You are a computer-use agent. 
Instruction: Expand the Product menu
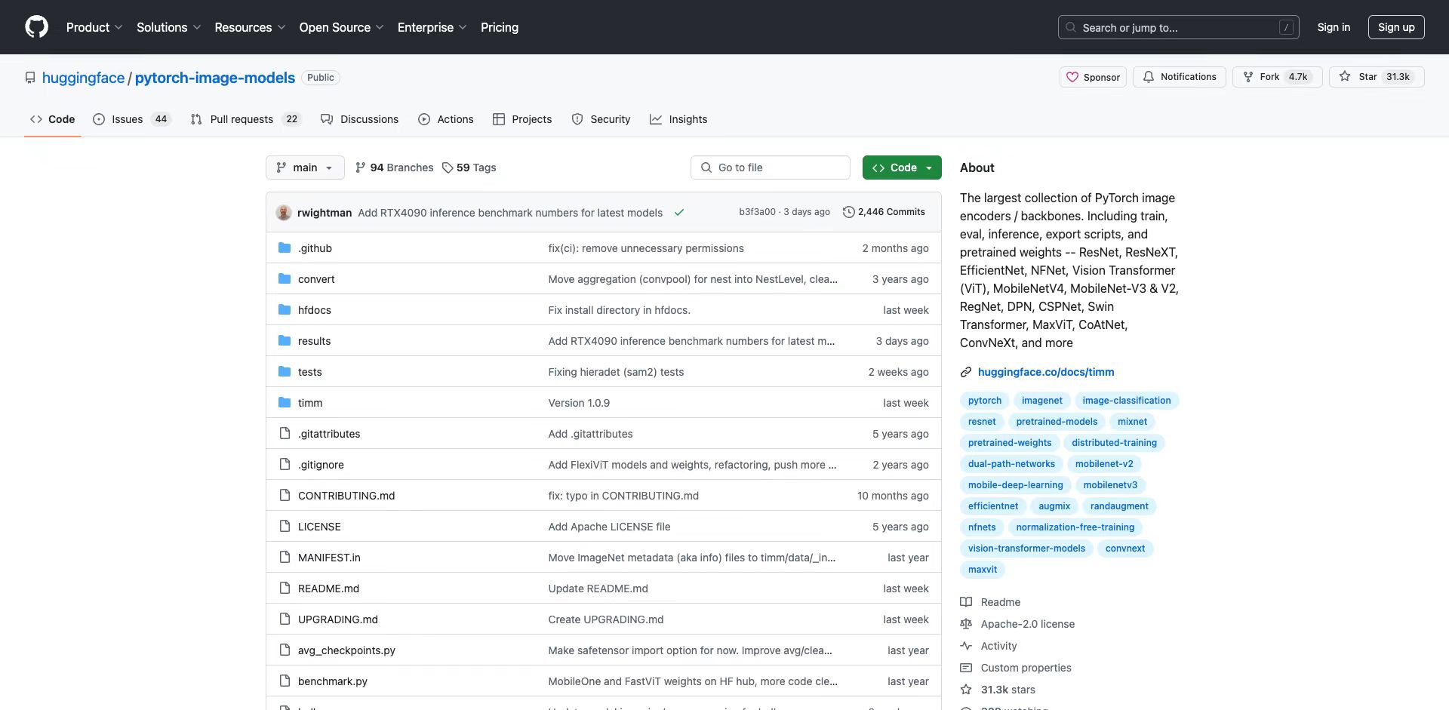click(x=94, y=27)
